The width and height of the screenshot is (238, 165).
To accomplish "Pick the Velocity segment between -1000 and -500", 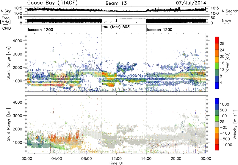I will [x=217, y=141].
